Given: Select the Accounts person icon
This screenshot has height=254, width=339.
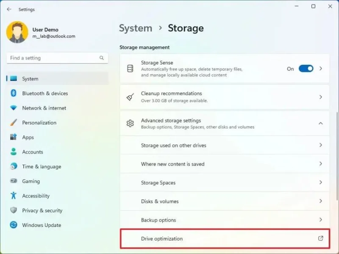Looking at the screenshot, I should [14, 152].
